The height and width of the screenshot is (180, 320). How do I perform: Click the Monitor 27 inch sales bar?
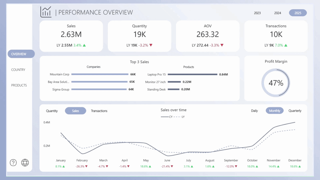coord(174,82)
